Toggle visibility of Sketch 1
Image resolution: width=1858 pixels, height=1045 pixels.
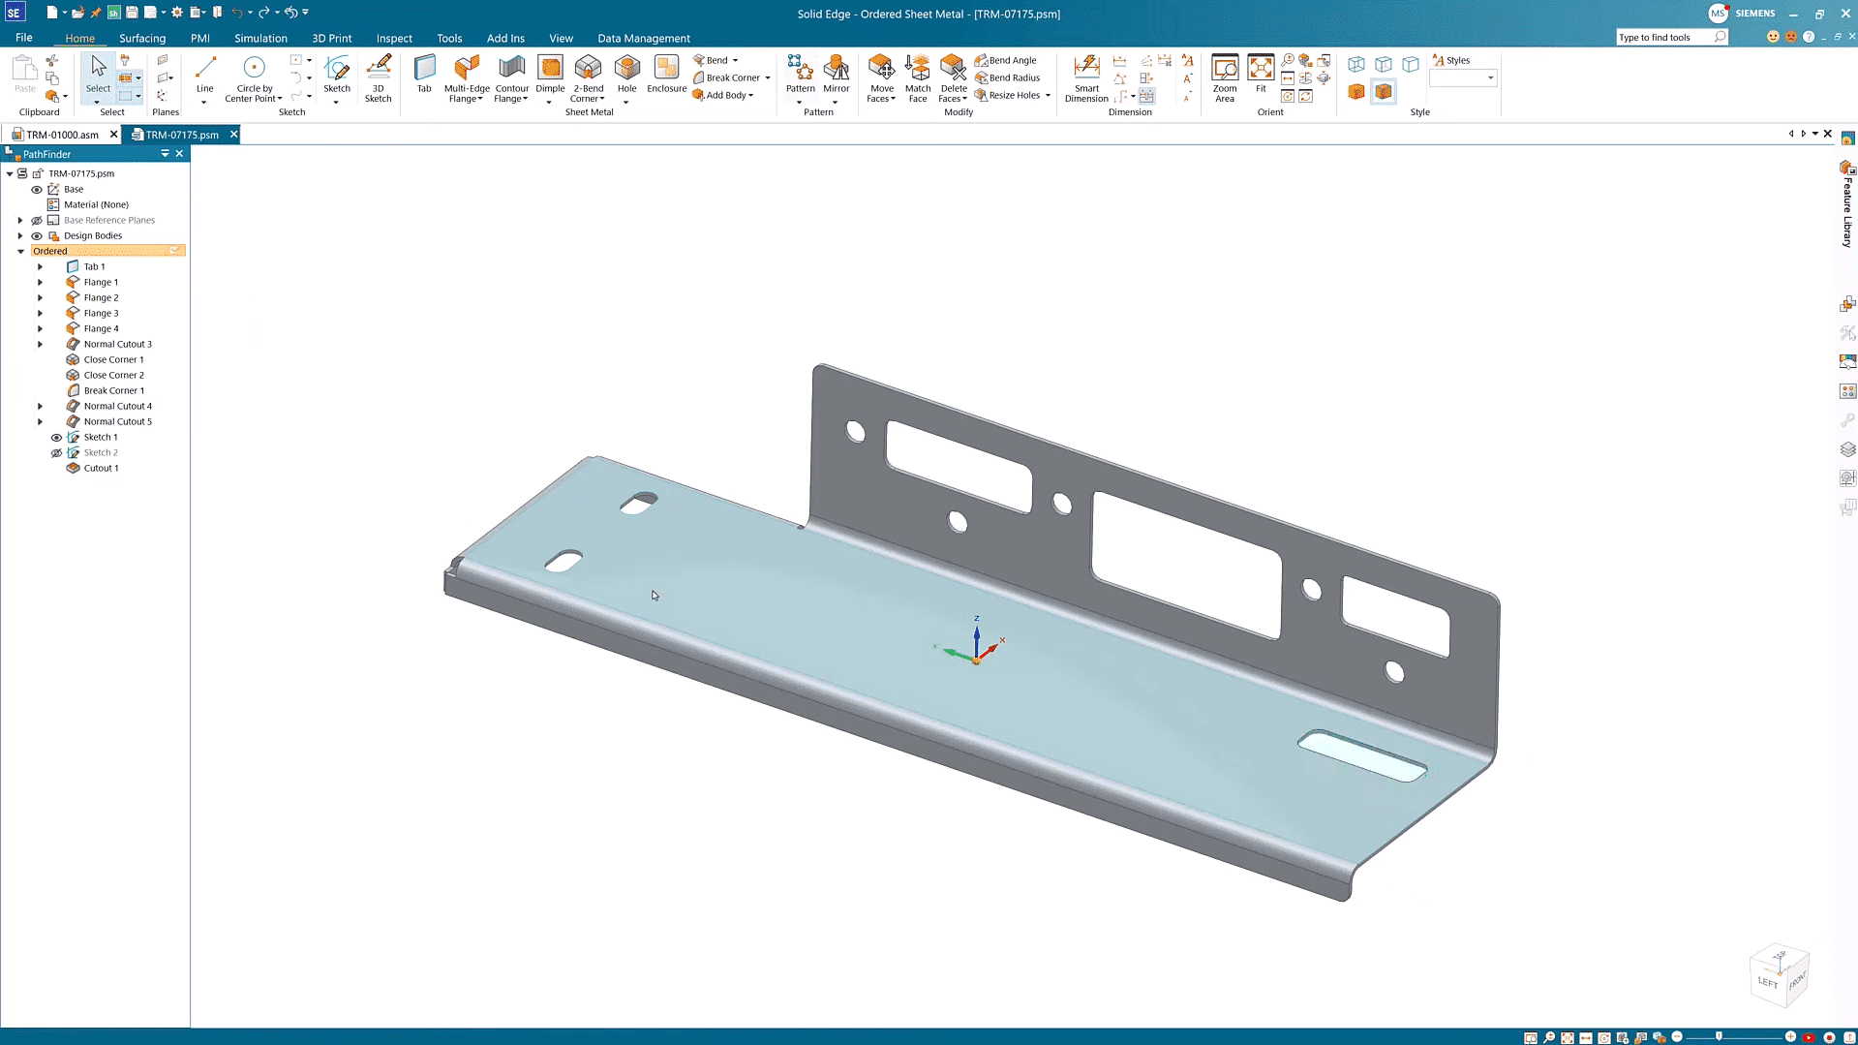56,438
